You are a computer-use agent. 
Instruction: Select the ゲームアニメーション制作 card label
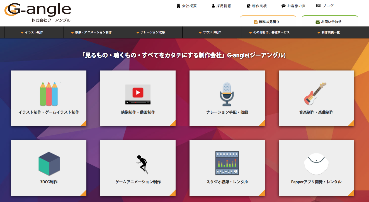[138, 182]
